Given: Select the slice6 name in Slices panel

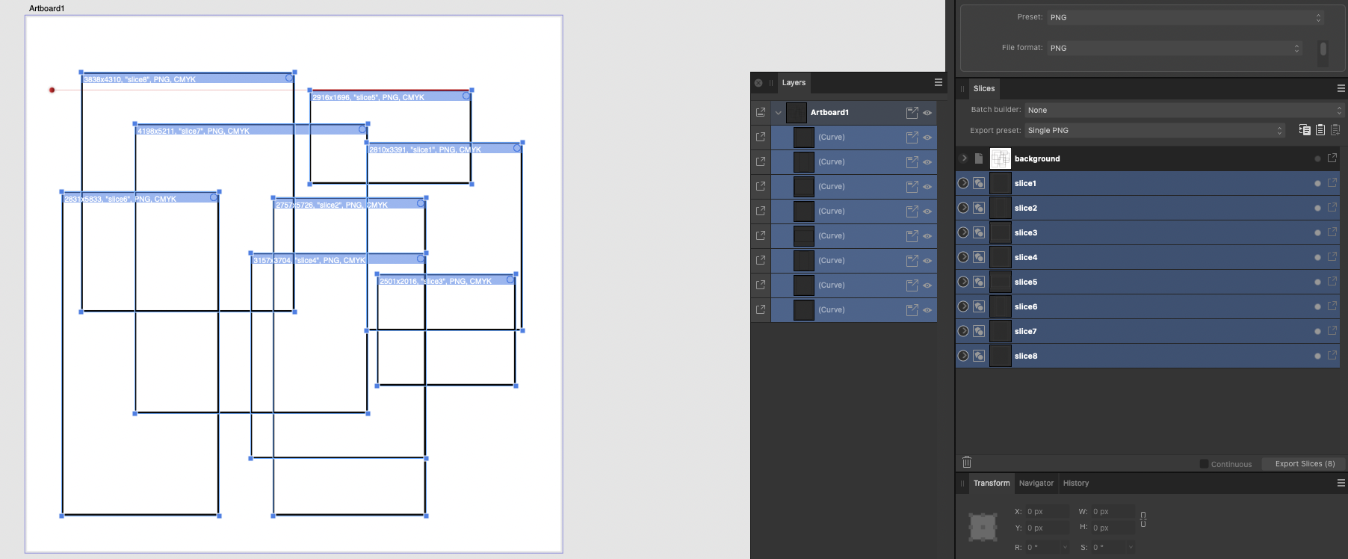Looking at the screenshot, I should (x=1026, y=306).
